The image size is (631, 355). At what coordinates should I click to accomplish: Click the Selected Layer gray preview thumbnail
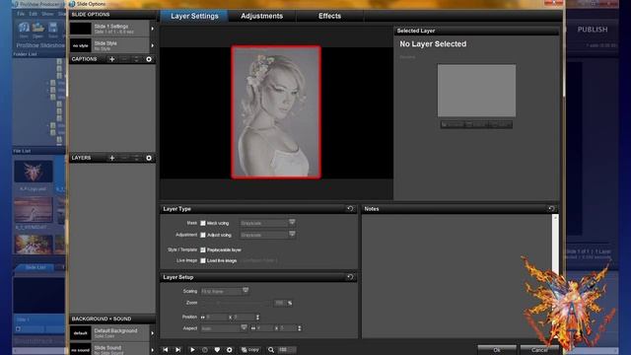click(476, 91)
